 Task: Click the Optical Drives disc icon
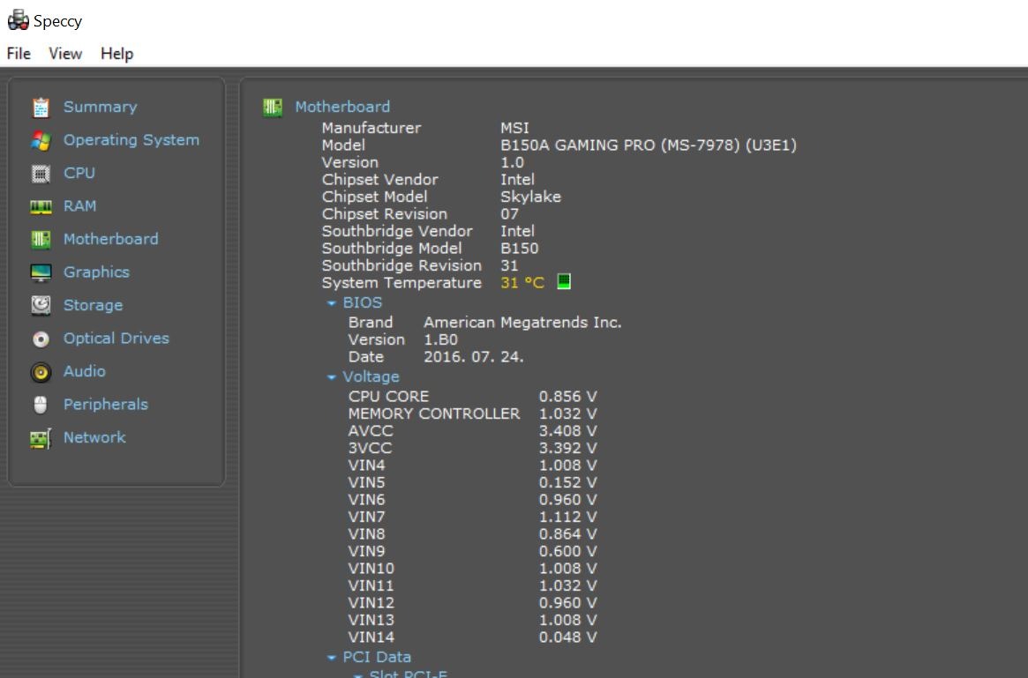[x=41, y=339]
